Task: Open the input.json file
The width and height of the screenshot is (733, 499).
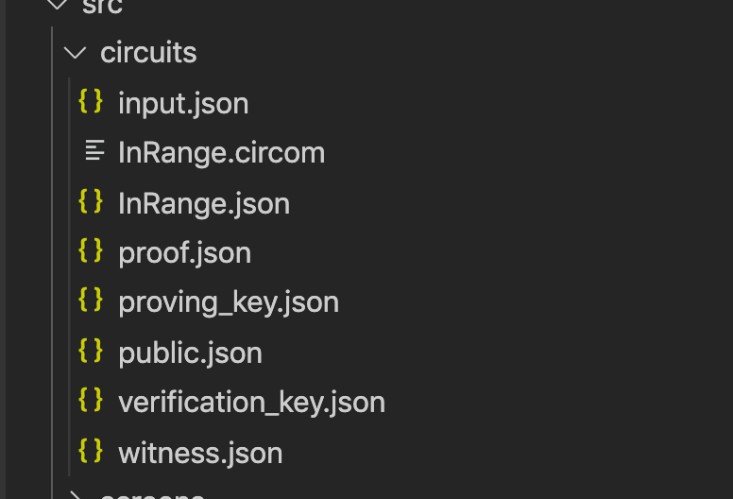Action: 183,103
